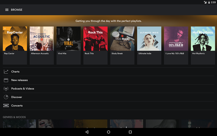The width and height of the screenshot is (217, 136).
Task: Tap the Podcasts & Videos broadcast icon
Action: 6,89
